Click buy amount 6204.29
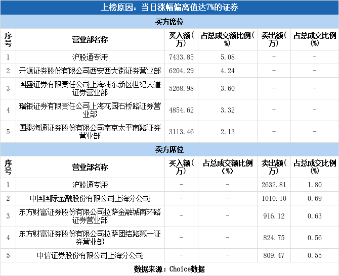This screenshot has width=339, height=276. pyautogui.click(x=182, y=71)
